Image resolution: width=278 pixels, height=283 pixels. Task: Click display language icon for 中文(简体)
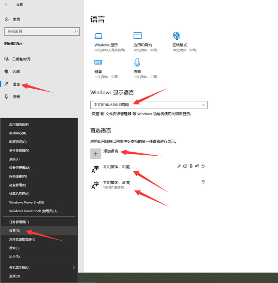pos(179,166)
